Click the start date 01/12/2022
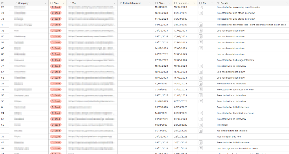This screenshot has height=154, width=289. click(x=161, y=131)
